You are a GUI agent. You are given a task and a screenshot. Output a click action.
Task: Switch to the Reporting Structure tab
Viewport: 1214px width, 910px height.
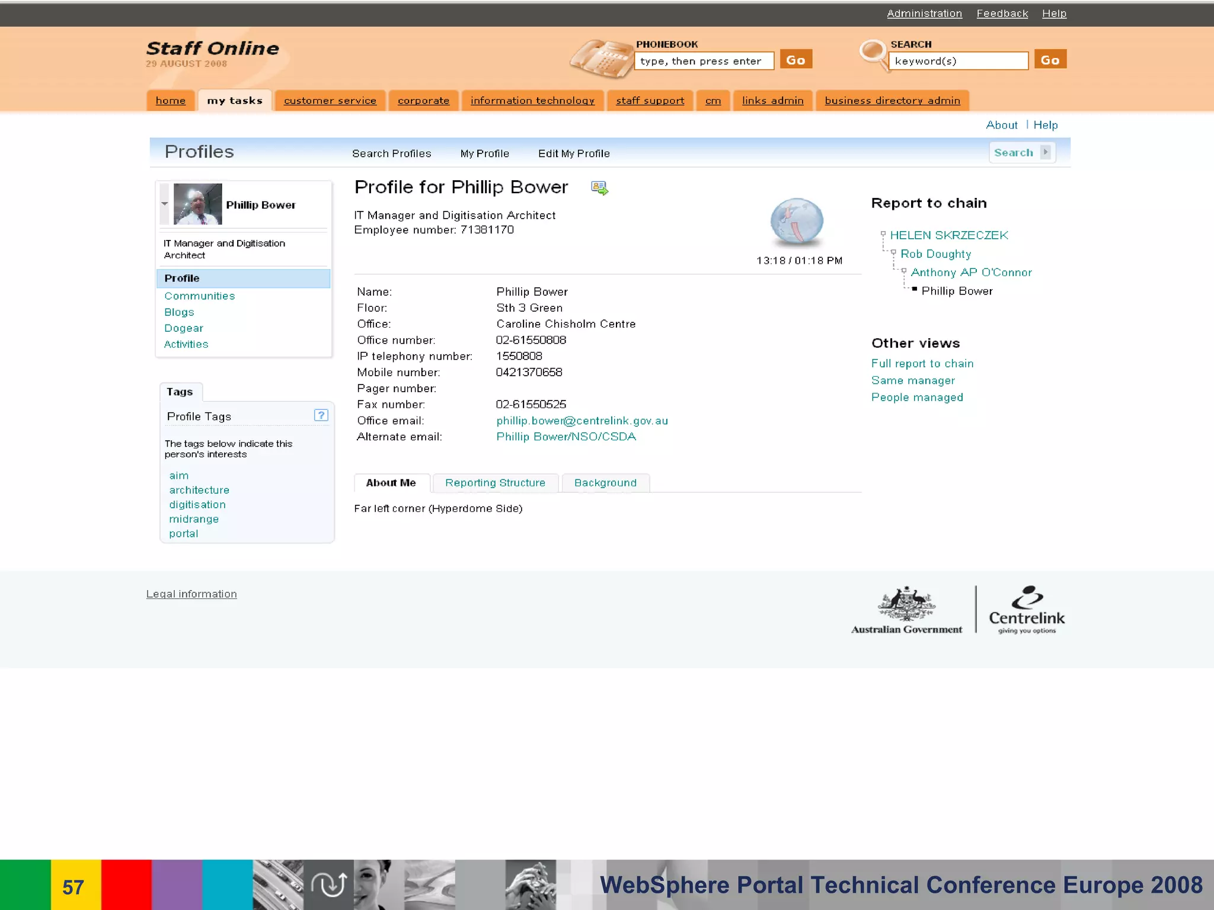click(495, 483)
